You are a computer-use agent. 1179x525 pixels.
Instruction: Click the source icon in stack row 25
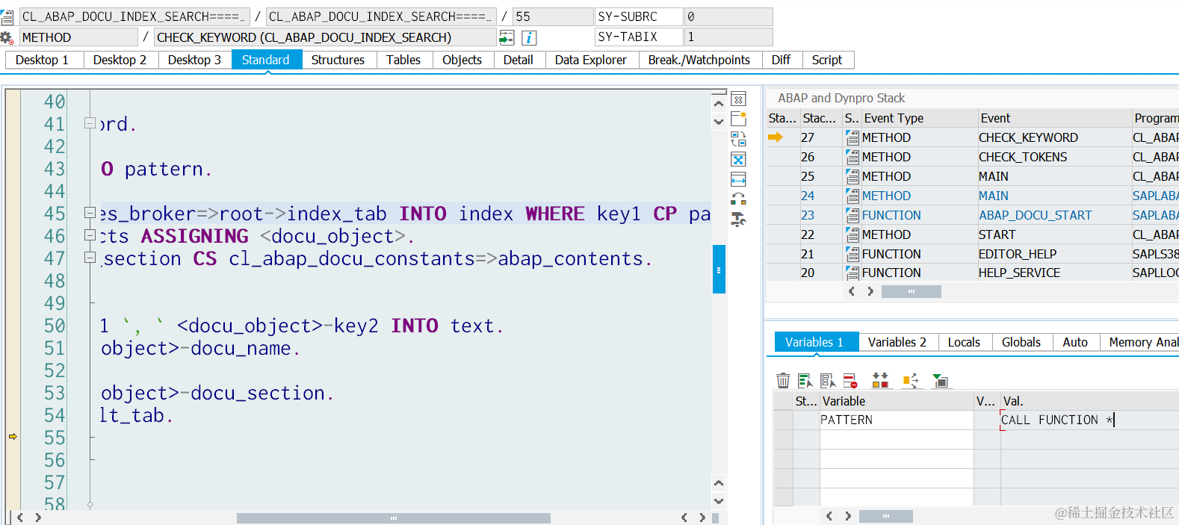click(852, 176)
